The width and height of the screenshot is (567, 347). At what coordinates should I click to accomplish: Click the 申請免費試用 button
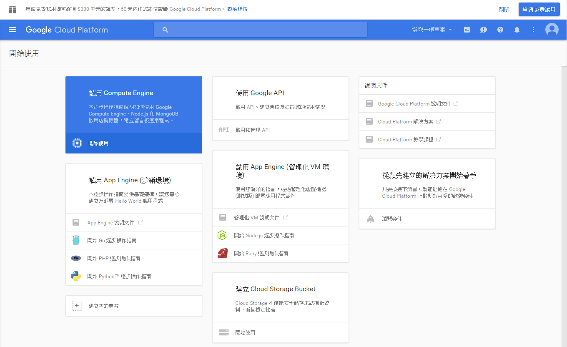click(539, 10)
